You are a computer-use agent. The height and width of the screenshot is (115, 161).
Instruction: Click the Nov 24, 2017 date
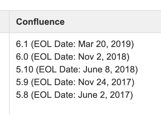coord(105,82)
